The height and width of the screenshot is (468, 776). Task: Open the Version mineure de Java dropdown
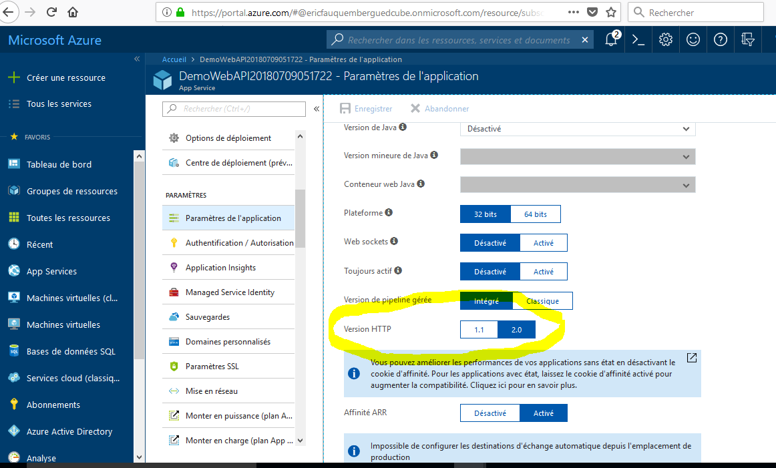[x=578, y=156]
